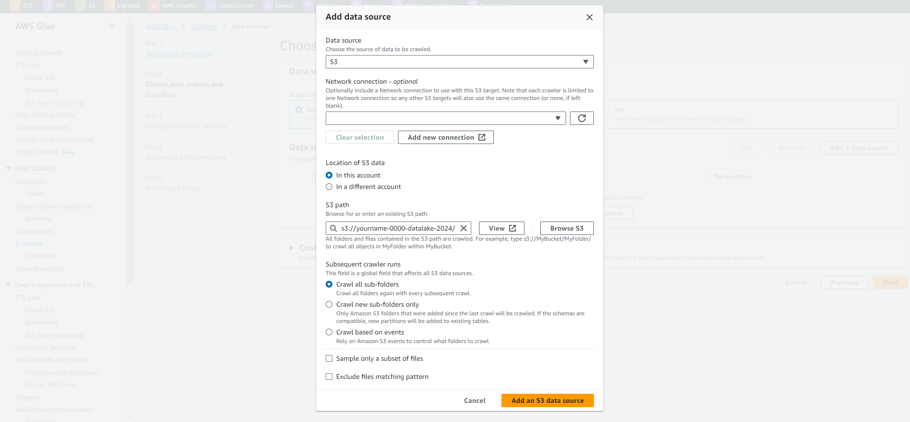Enable Exclude files matching pattern checkbox
The height and width of the screenshot is (422, 910).
(x=329, y=377)
